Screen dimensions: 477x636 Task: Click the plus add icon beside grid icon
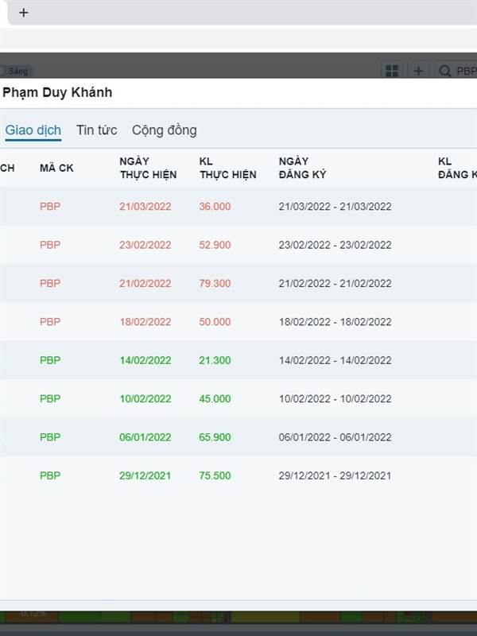(x=418, y=71)
